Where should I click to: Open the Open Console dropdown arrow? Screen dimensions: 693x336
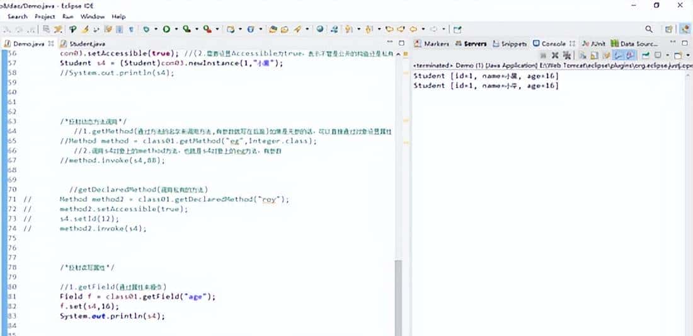pyautogui.click(x=688, y=55)
